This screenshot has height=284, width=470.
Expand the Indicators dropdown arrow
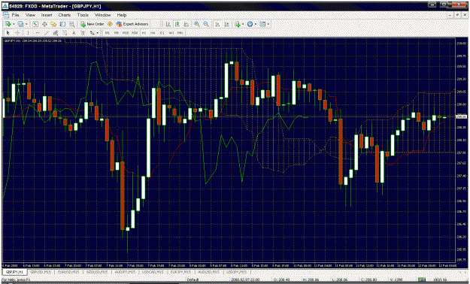click(243, 24)
